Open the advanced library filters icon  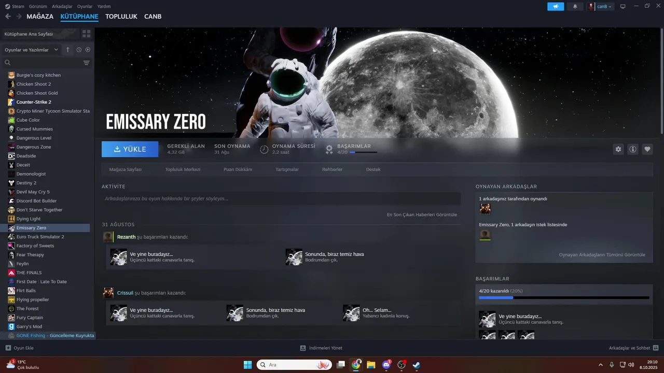click(x=86, y=63)
